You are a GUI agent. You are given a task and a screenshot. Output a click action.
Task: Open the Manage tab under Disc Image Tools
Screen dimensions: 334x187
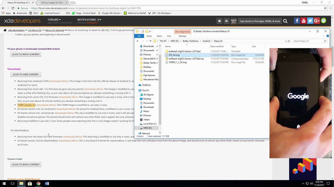182,36
